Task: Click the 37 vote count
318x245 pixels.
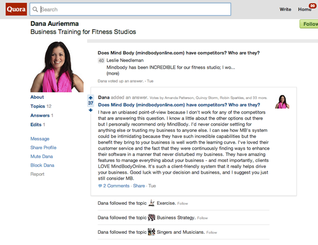Action: 91,103
